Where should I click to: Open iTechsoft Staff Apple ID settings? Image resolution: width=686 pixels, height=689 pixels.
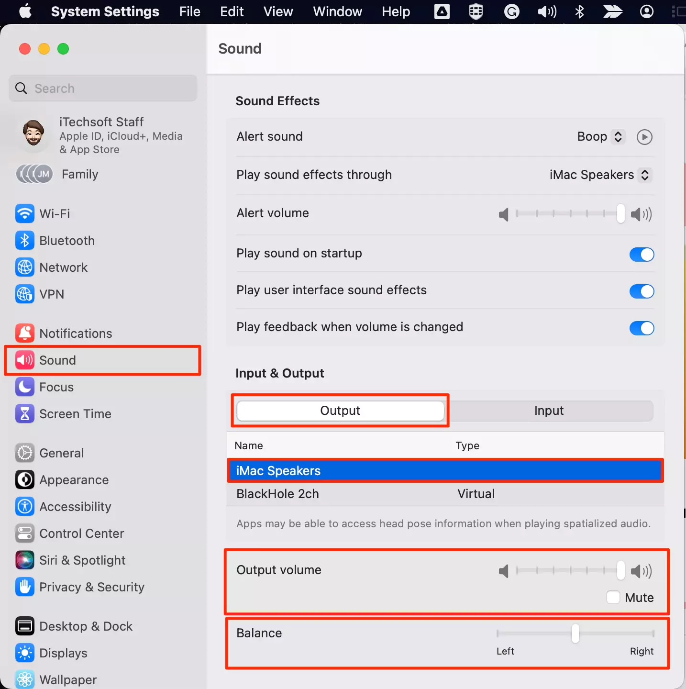pyautogui.click(x=102, y=135)
